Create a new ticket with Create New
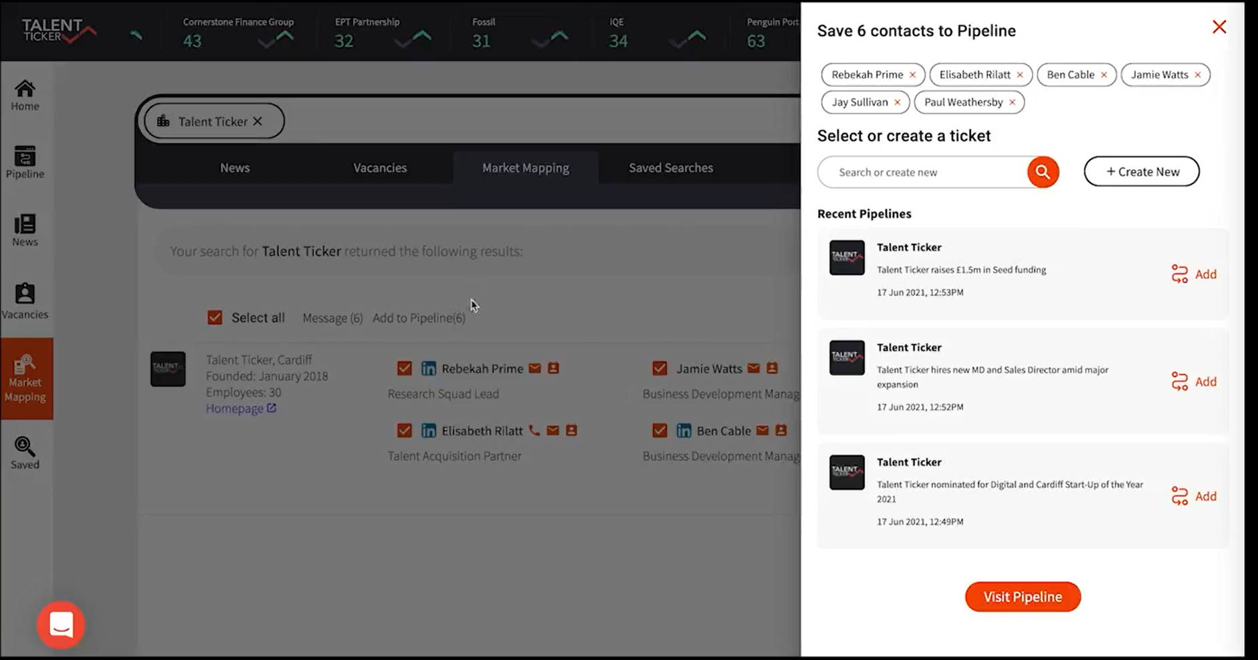Screen dimensions: 1258x660 (x=1141, y=171)
